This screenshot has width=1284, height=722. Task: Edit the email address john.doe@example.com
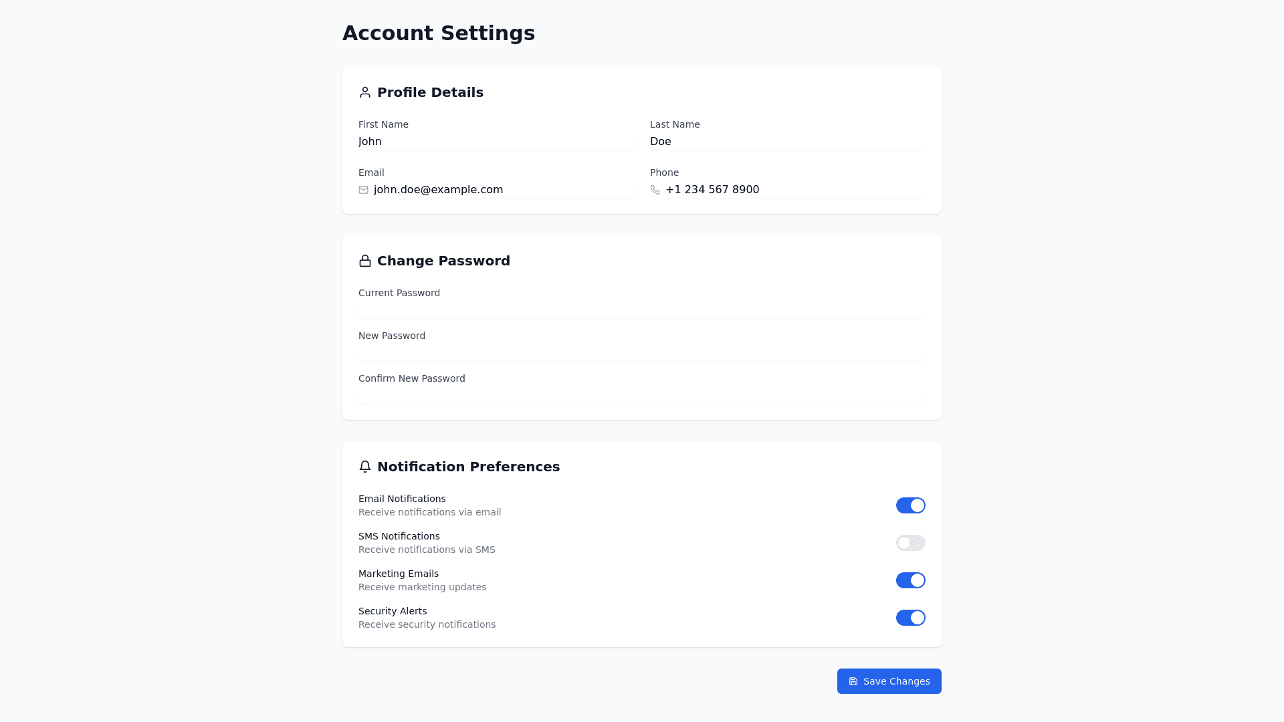pos(502,190)
